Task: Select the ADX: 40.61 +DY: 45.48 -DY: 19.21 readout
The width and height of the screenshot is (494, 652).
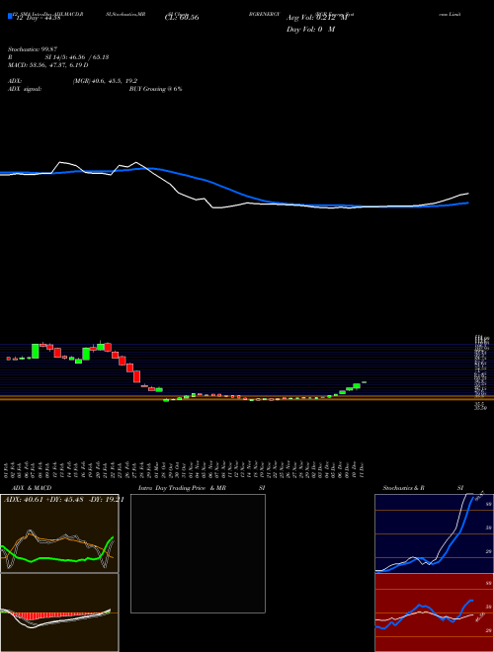Action: [x=63, y=500]
